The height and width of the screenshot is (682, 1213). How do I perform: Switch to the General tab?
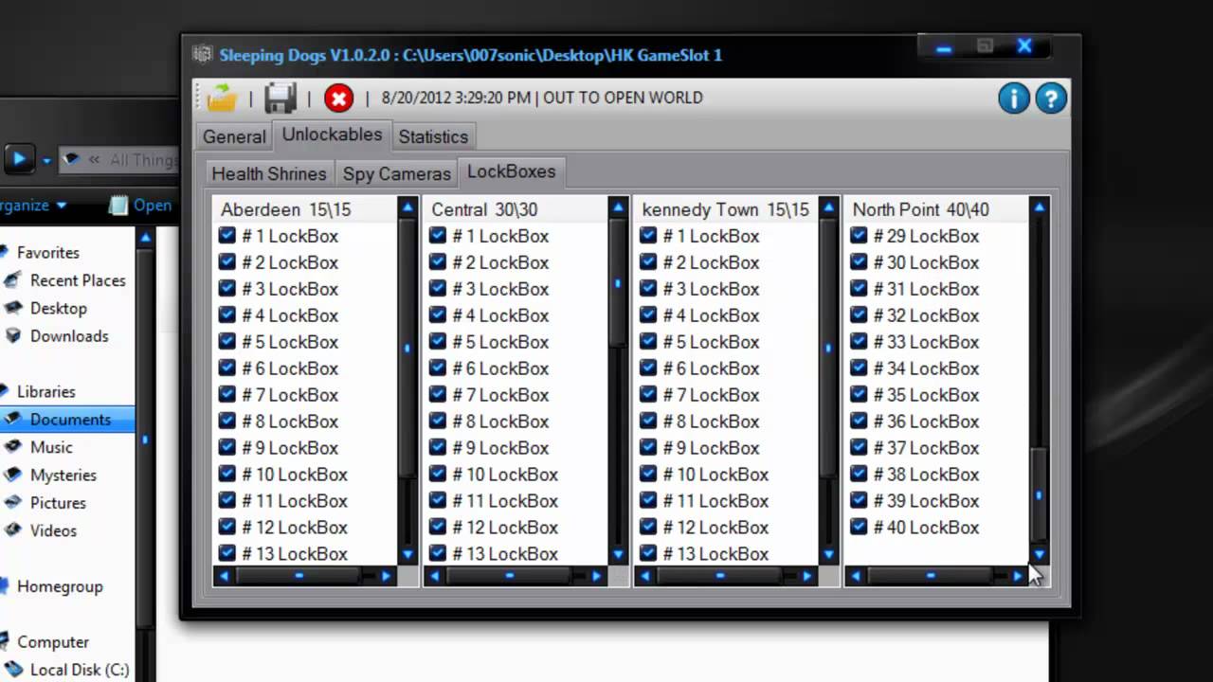point(234,136)
